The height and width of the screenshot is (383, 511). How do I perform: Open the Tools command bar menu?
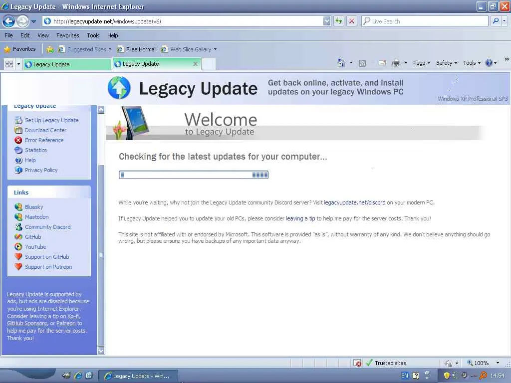coord(472,63)
